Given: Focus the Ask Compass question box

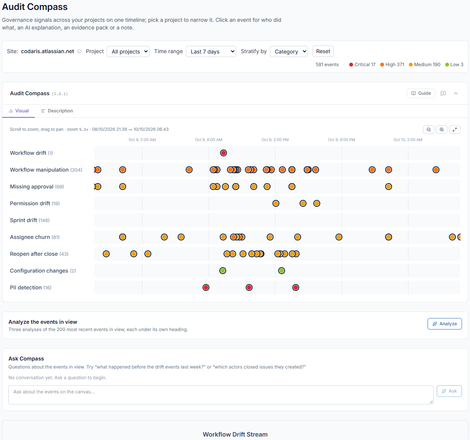Looking at the screenshot, I should pos(221,395).
